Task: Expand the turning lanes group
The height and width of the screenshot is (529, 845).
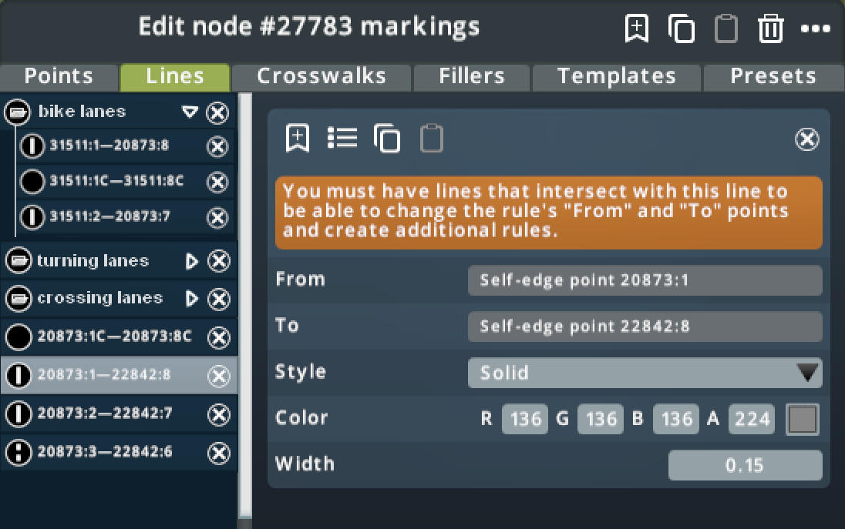Action: point(191,261)
